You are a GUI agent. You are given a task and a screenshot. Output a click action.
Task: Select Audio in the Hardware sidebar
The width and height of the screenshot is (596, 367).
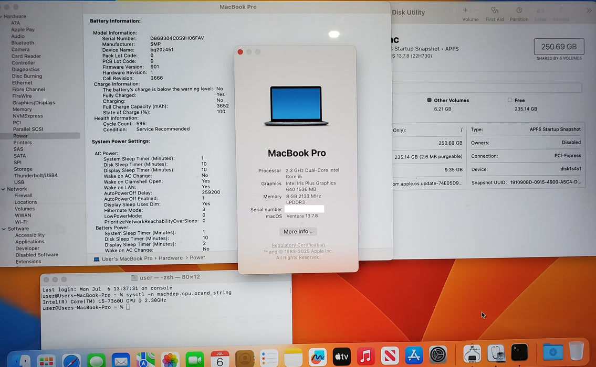(x=17, y=36)
